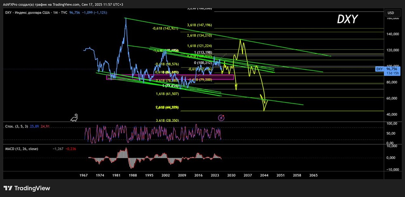Click 2044 on the time axis

click(x=264, y=175)
